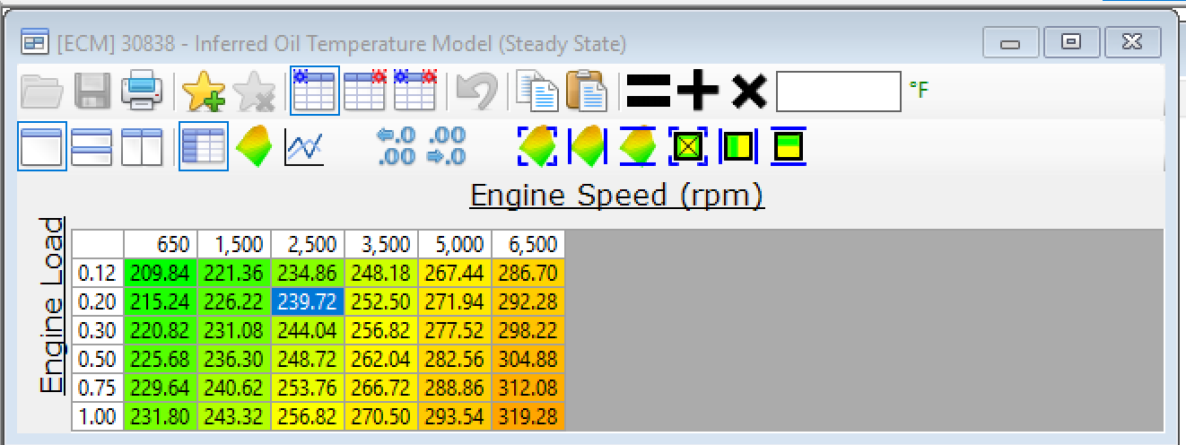Select the cell with value 244.04
1186x445 pixels.
(x=308, y=330)
